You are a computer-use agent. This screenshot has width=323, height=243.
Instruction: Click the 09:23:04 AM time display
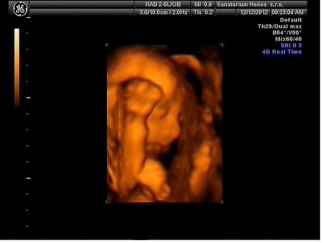[288, 12]
